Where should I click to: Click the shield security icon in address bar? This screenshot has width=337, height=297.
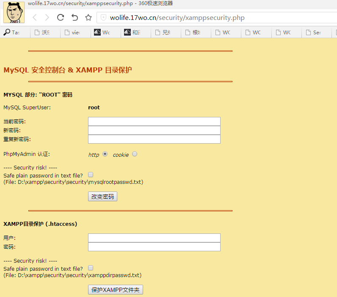point(103,17)
